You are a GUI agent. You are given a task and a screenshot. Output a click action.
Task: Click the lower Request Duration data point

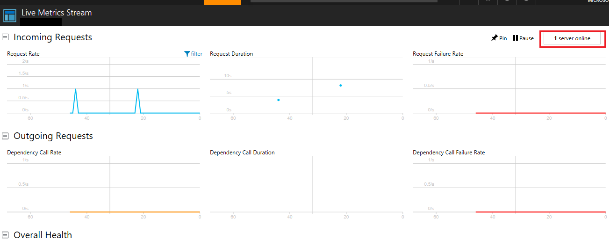tap(278, 100)
